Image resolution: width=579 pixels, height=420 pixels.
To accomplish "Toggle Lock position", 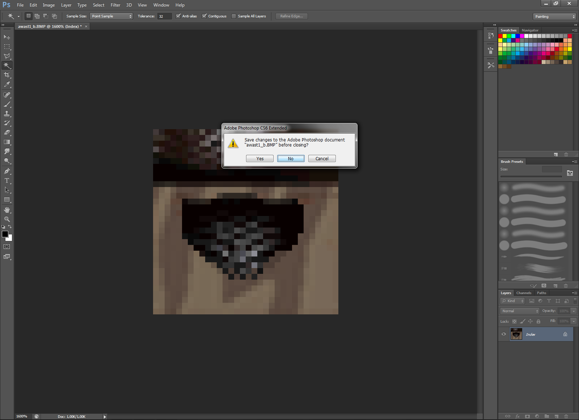I will coord(531,321).
